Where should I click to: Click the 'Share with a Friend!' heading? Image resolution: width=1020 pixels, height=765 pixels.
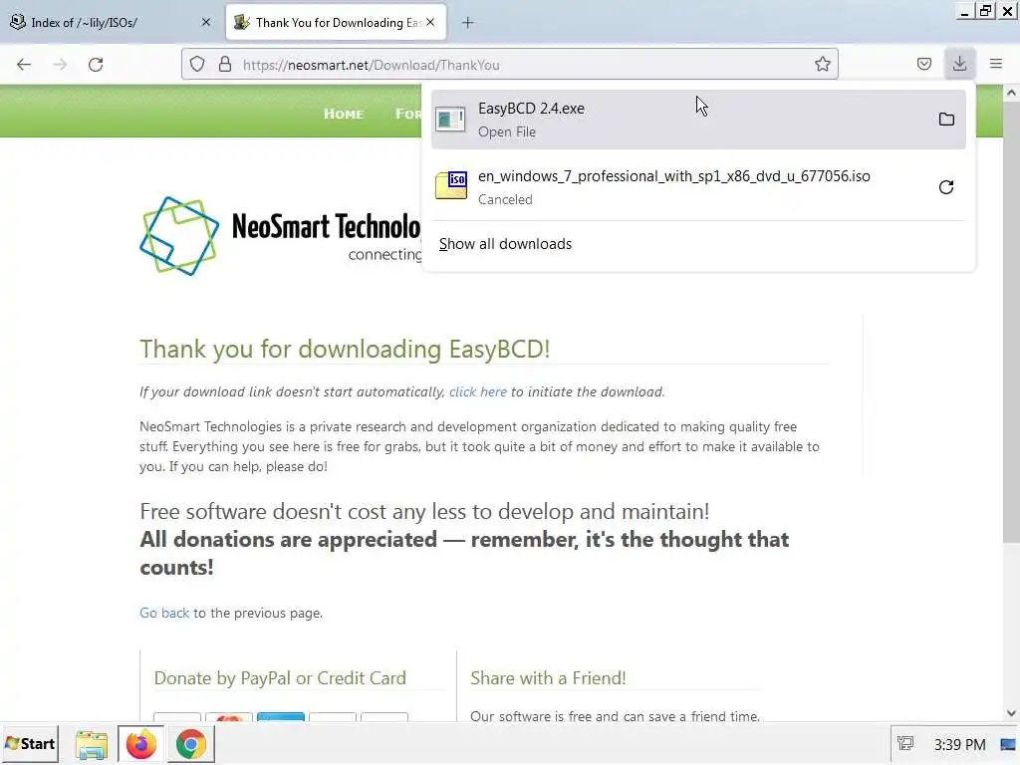tap(548, 677)
